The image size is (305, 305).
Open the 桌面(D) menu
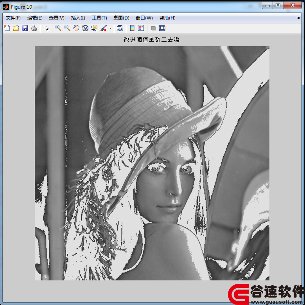[x=121, y=18]
